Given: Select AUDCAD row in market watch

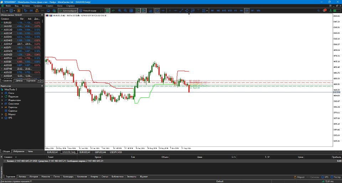Looking at the screenshot, I should [x=21, y=29].
